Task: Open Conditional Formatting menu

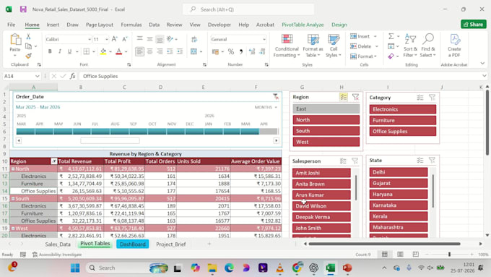Action: (x=287, y=46)
